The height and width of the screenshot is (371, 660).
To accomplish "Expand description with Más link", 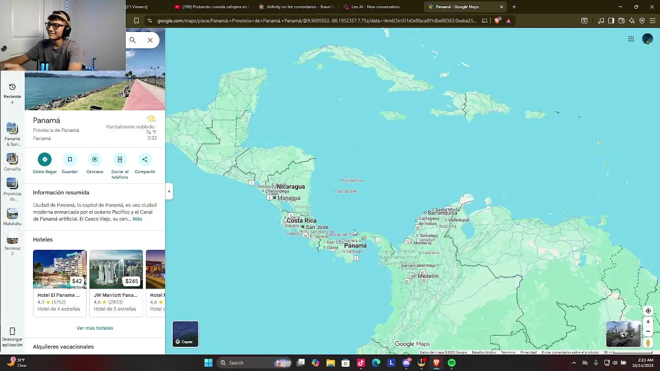I will click(x=137, y=219).
